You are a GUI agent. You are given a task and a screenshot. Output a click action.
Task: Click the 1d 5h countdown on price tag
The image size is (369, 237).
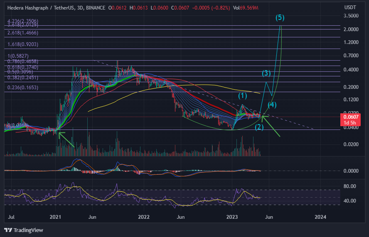coord(350,122)
